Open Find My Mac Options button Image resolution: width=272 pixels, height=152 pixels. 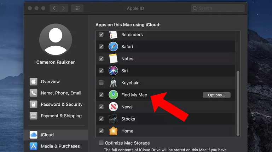(x=216, y=95)
